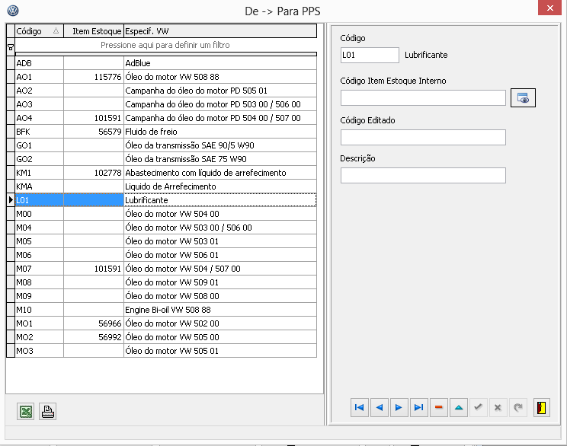Select the M00 code cell
Viewport: 567px width, 446px height.
tap(39, 214)
